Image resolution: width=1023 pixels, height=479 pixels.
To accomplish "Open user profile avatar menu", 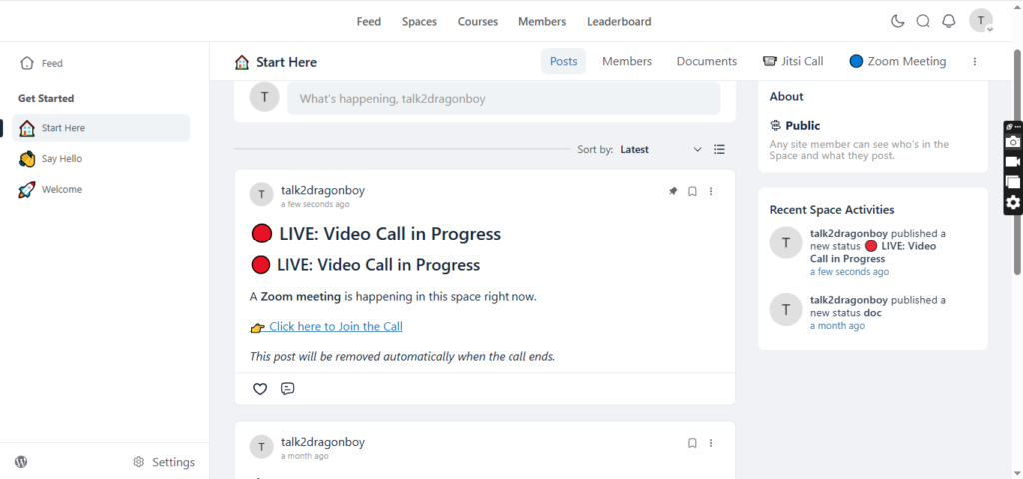I will [981, 21].
